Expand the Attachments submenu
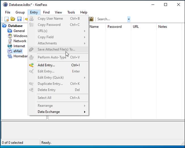 (x=85, y=43)
